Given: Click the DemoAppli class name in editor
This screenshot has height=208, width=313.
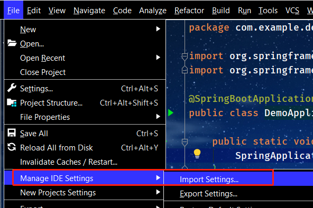Looking at the screenshot, I should [x=289, y=113].
